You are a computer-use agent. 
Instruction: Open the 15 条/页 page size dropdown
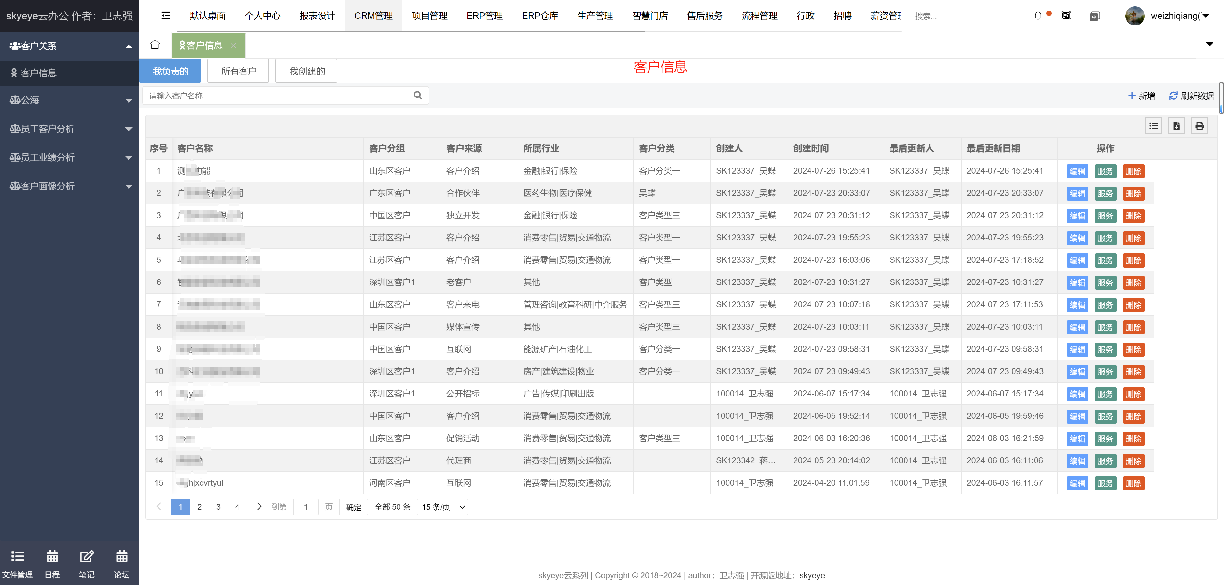coord(442,507)
